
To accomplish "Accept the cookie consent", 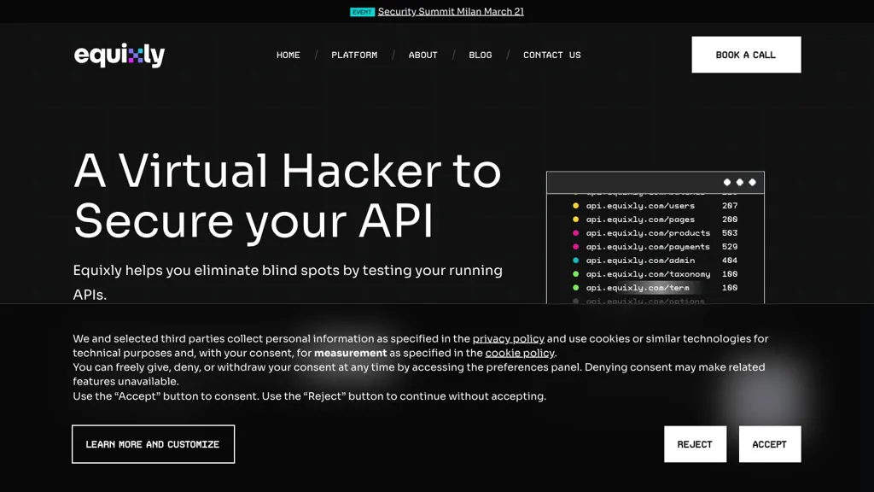I will point(769,443).
